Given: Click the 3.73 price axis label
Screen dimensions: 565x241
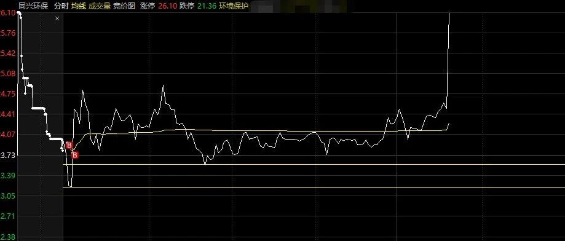Looking at the screenshot, I should (x=8, y=156).
